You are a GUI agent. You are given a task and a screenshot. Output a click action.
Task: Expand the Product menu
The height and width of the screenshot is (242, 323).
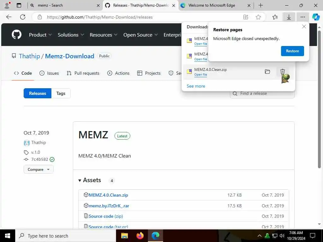coord(40,35)
